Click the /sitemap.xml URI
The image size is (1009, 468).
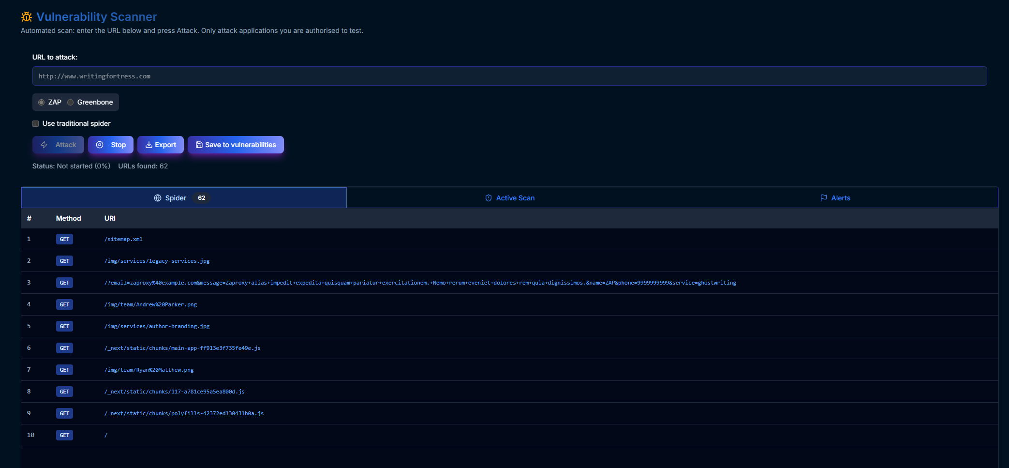(x=123, y=239)
